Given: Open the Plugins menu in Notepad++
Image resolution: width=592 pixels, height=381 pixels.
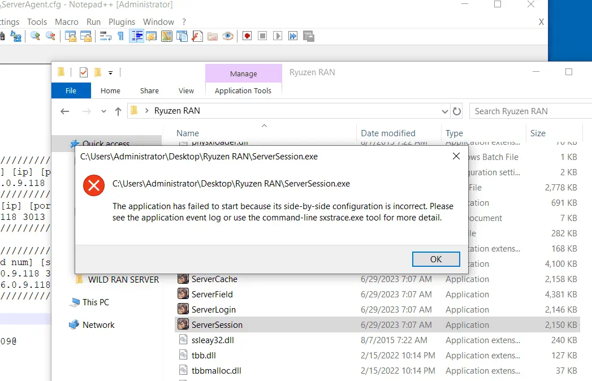Looking at the screenshot, I should (122, 22).
